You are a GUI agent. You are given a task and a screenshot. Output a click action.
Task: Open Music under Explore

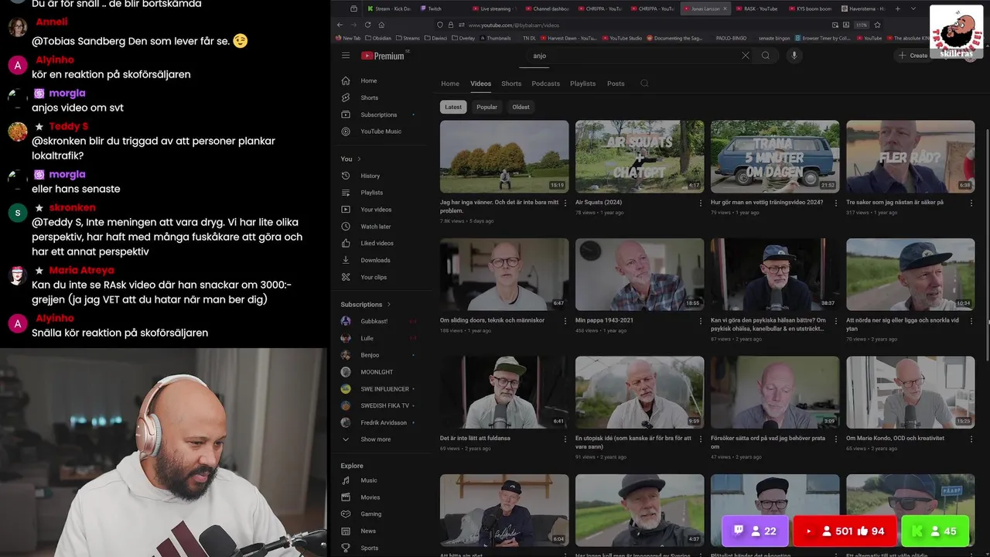pyautogui.click(x=369, y=480)
